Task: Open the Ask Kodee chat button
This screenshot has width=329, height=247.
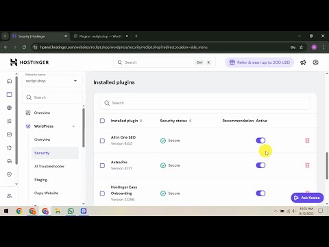Action: (x=307, y=198)
